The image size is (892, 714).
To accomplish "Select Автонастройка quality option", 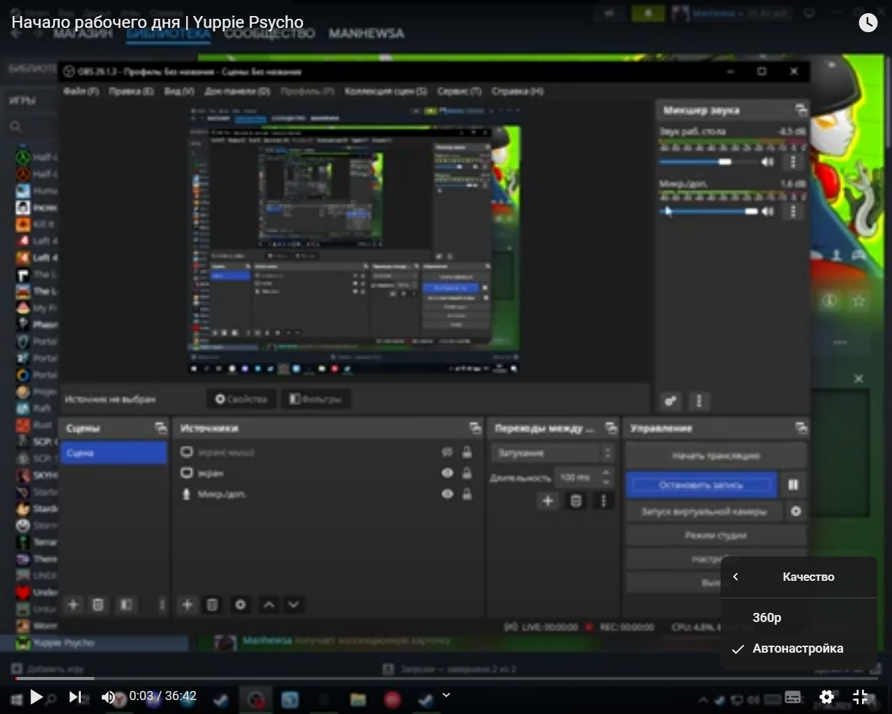I will coord(799,648).
